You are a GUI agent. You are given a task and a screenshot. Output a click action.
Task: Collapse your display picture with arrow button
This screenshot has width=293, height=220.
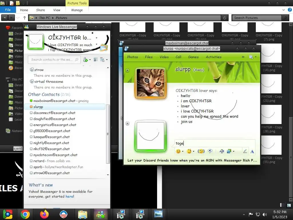(127, 123)
